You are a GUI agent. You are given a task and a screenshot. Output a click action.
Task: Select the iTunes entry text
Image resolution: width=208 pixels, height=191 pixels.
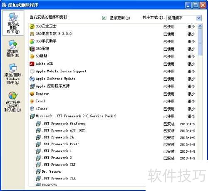42,109
